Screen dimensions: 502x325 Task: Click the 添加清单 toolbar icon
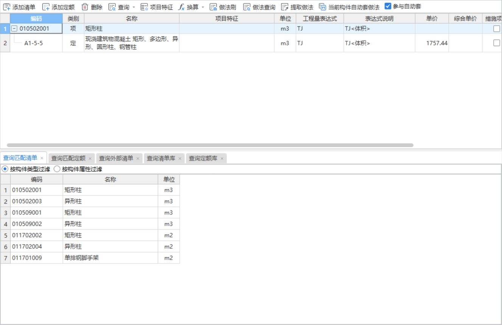click(x=6, y=7)
